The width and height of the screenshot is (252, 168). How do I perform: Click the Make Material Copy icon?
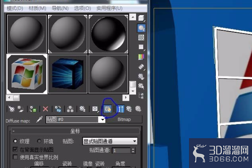(x=58, y=109)
